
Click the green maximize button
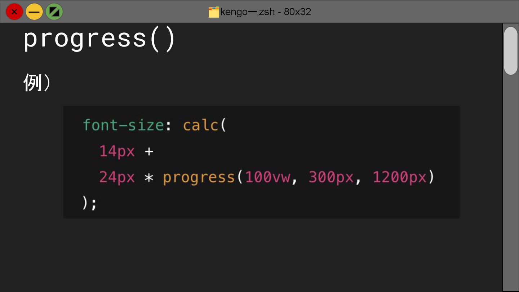tap(54, 12)
